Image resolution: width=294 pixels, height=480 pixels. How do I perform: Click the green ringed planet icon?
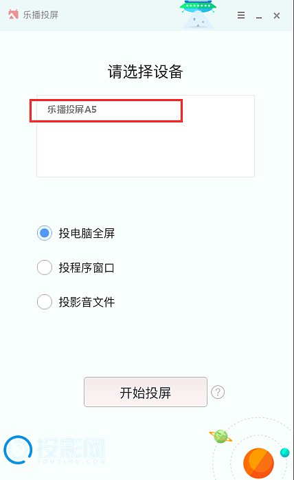click(x=220, y=436)
